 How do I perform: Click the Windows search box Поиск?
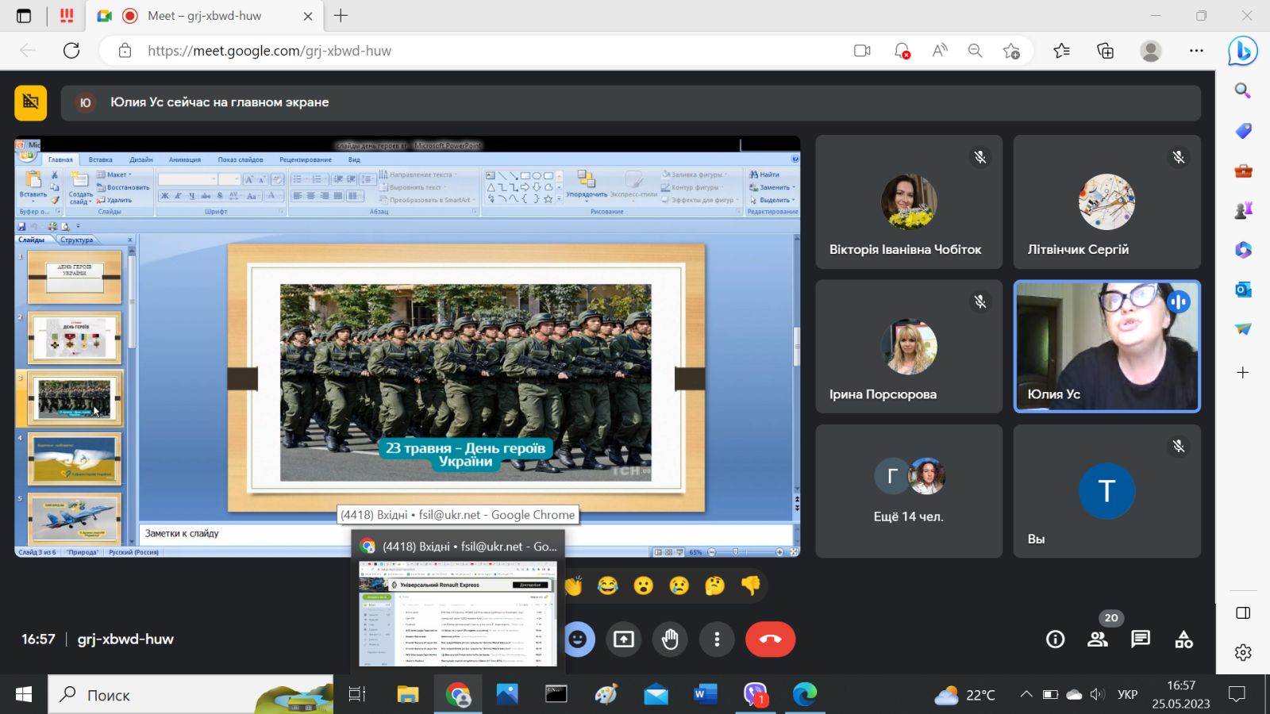(x=190, y=695)
